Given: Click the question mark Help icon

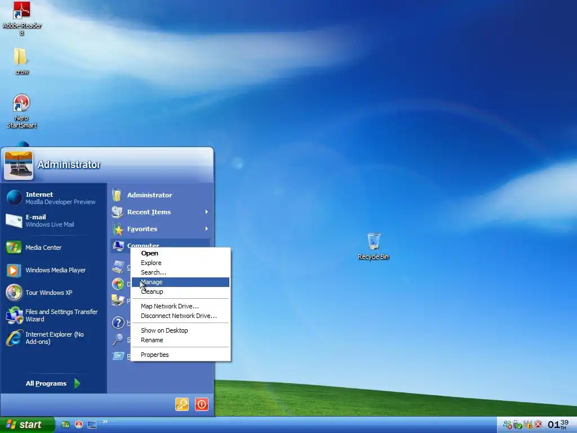Looking at the screenshot, I should pos(118,323).
